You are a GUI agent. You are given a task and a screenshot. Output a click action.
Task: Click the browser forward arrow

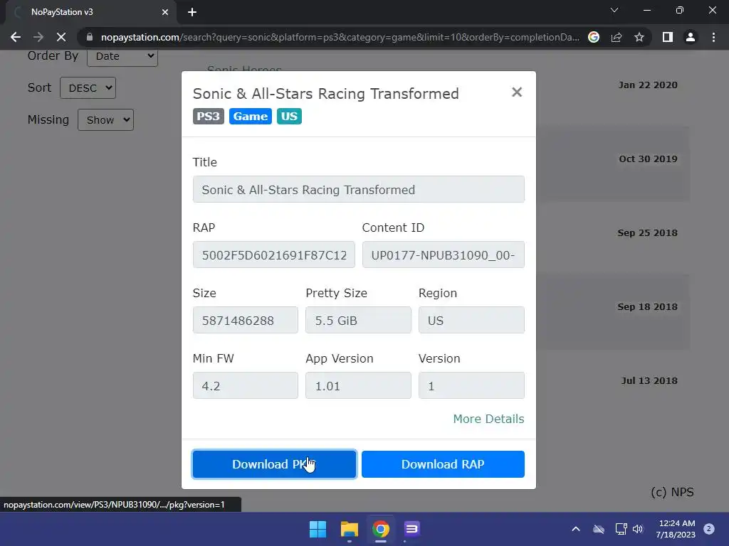tap(38, 37)
